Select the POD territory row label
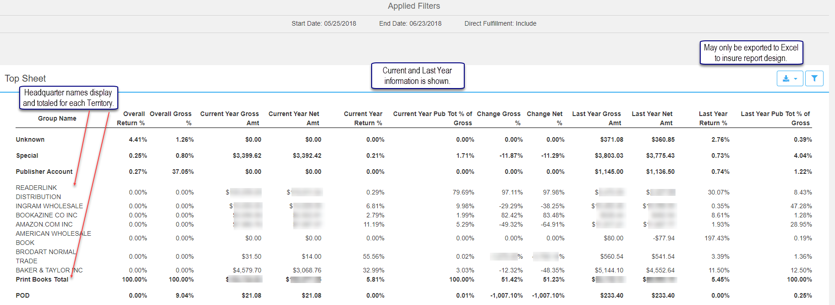 (22, 295)
